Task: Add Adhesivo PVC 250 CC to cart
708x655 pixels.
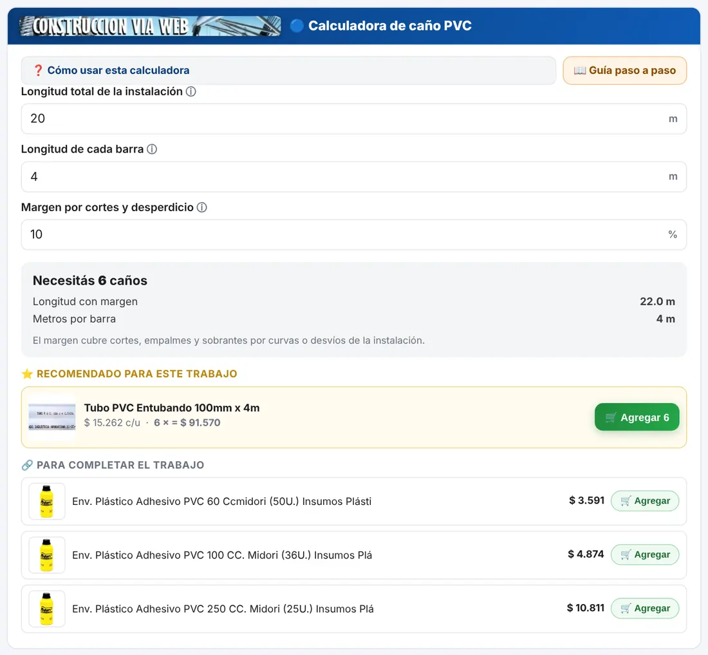Action: click(x=645, y=609)
